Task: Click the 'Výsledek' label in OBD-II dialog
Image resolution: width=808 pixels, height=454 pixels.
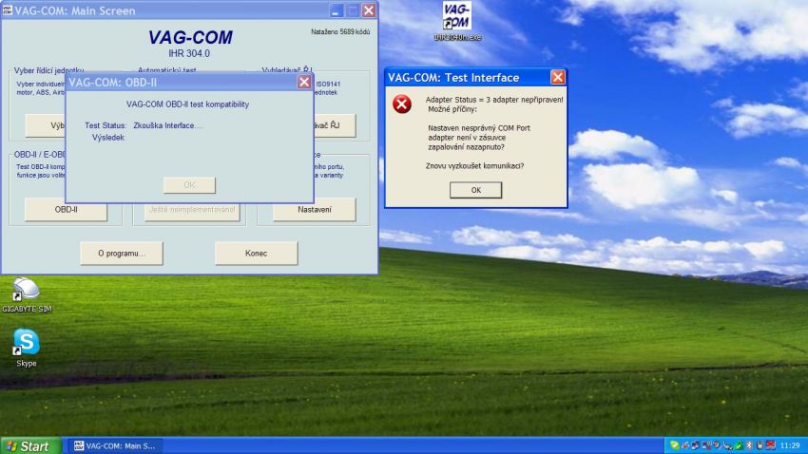Action: tap(108, 138)
